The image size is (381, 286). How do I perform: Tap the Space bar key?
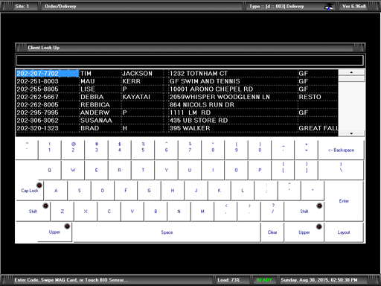point(167,232)
